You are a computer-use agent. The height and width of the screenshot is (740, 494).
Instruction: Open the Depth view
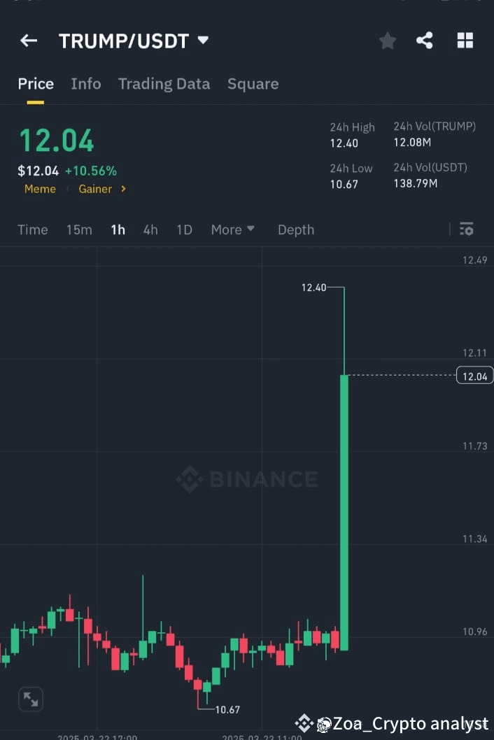coord(295,229)
